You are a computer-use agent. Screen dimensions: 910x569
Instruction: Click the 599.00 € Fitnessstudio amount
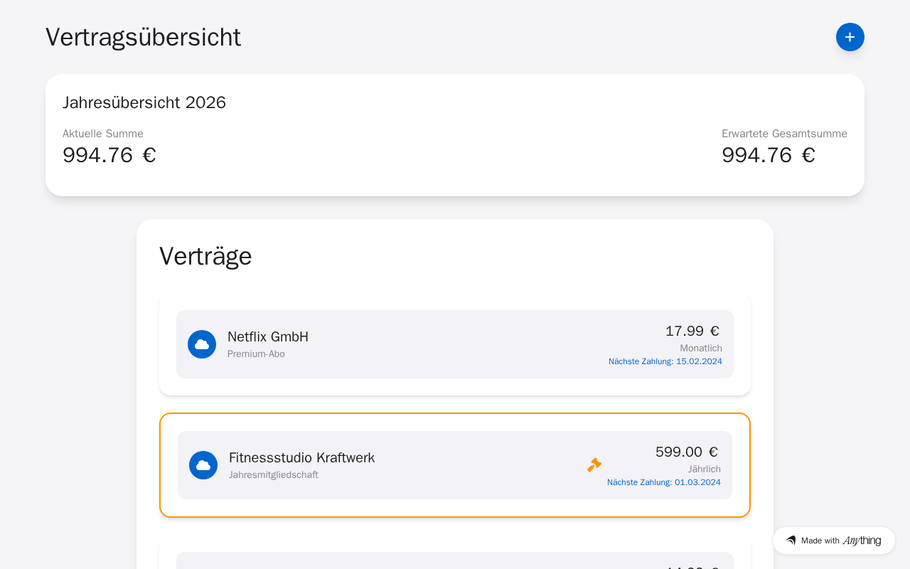687,452
